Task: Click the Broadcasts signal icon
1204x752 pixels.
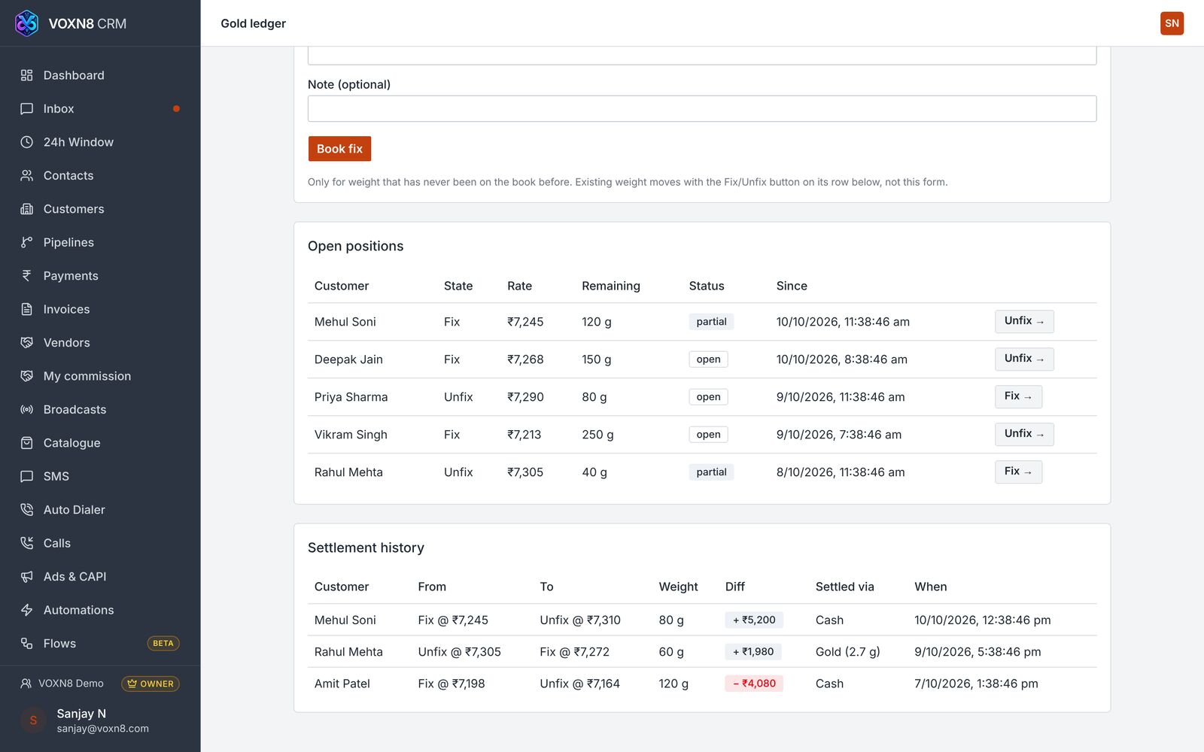Action: [x=27, y=409]
